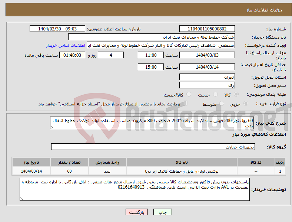Click the description textarea resize handle
Screen dimensions: 292x222
pos(52,127)
